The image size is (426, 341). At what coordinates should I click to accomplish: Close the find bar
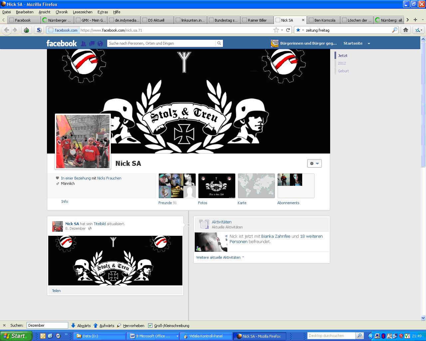click(x=4, y=325)
